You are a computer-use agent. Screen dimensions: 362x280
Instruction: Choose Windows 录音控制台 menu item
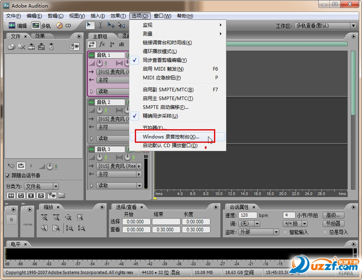click(171, 137)
